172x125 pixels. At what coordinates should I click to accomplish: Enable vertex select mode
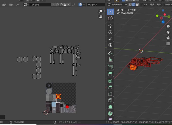click(x=130, y=5)
